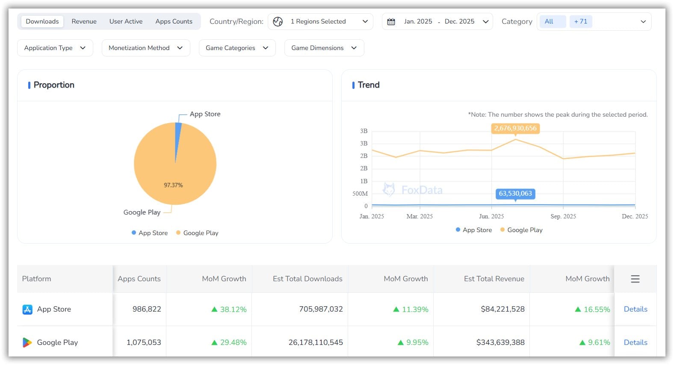The height and width of the screenshot is (365, 674).
Task: Open the Game Dimensions dropdown
Action: (324, 48)
